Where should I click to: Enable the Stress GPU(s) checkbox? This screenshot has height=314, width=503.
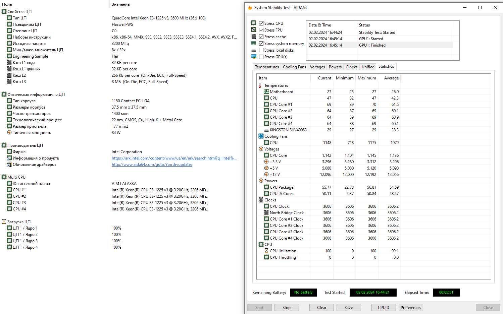point(261,57)
